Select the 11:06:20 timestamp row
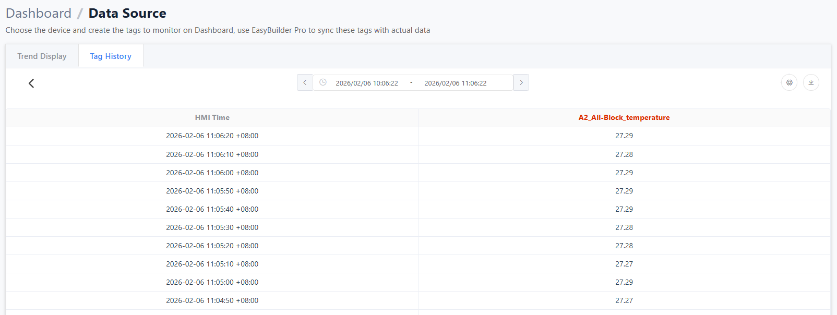Screen dimensions: 837x315 click(212, 136)
